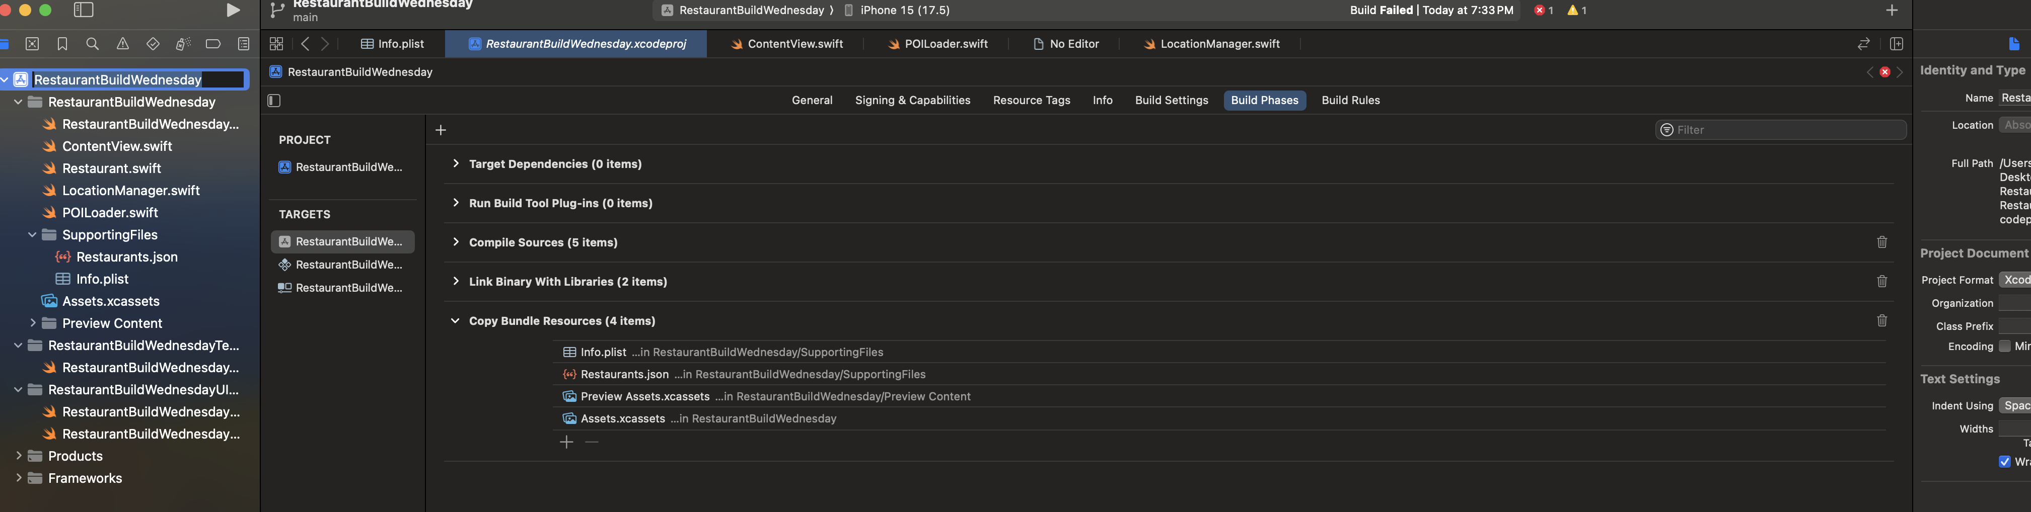Open the issue navigator warning icon
Image resolution: width=2031 pixels, height=512 pixels.
pyautogui.click(x=123, y=44)
